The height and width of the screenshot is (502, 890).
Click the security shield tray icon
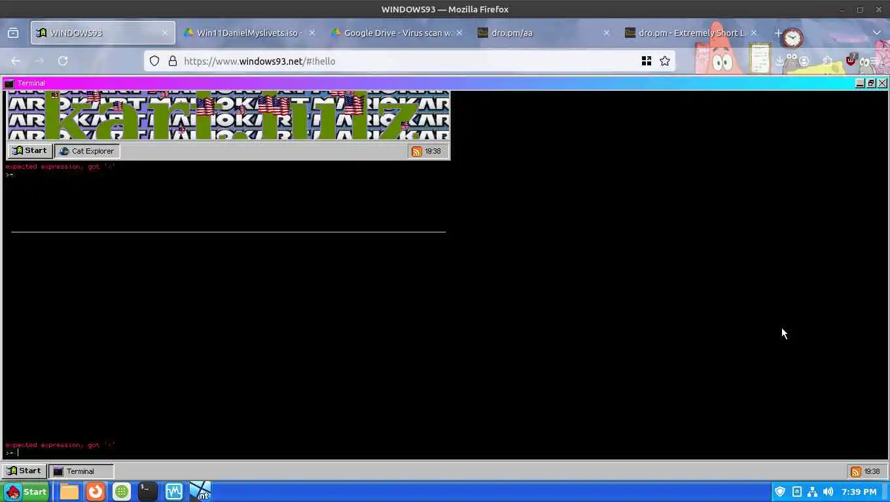(x=780, y=492)
